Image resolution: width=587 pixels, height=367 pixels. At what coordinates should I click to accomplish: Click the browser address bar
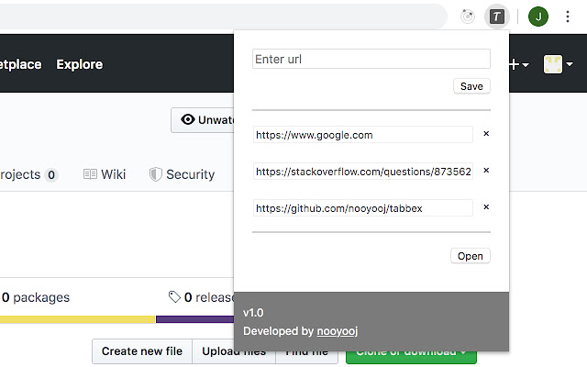pos(224,17)
